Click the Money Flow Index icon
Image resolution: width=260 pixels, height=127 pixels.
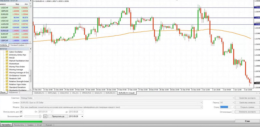coord(7,66)
